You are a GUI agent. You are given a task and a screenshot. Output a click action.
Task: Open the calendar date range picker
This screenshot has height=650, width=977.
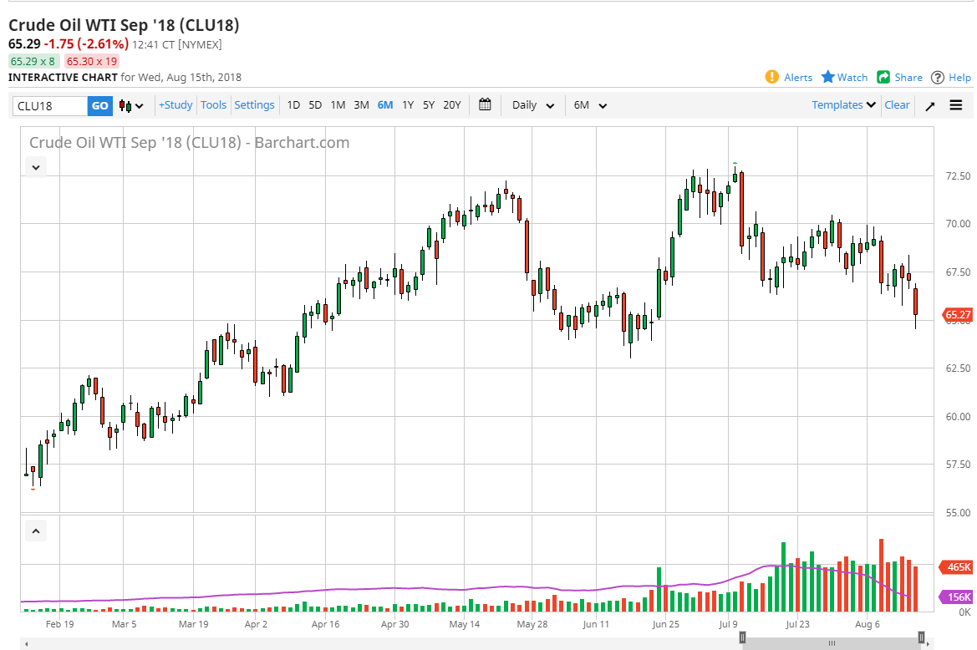click(x=485, y=105)
